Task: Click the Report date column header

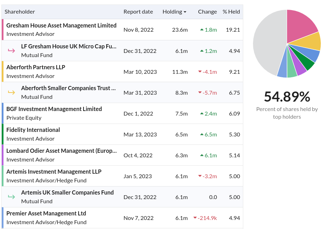Action: click(x=138, y=12)
